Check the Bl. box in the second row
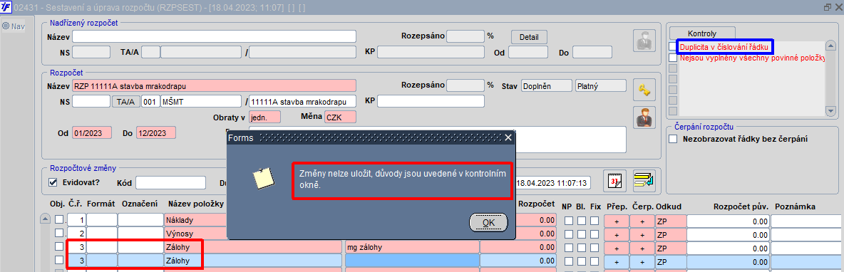The width and height of the screenshot is (844, 272). tap(582, 234)
